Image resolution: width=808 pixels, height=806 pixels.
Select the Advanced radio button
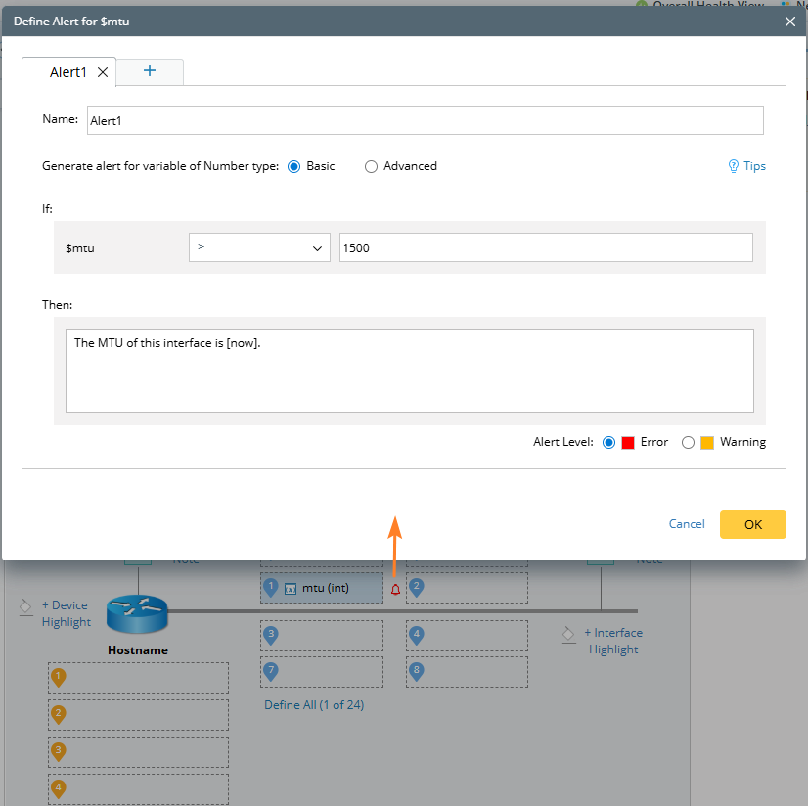click(x=371, y=166)
